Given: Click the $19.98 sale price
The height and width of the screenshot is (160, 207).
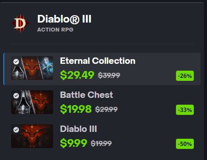Looking at the screenshot, I should pyautogui.click(x=76, y=109).
